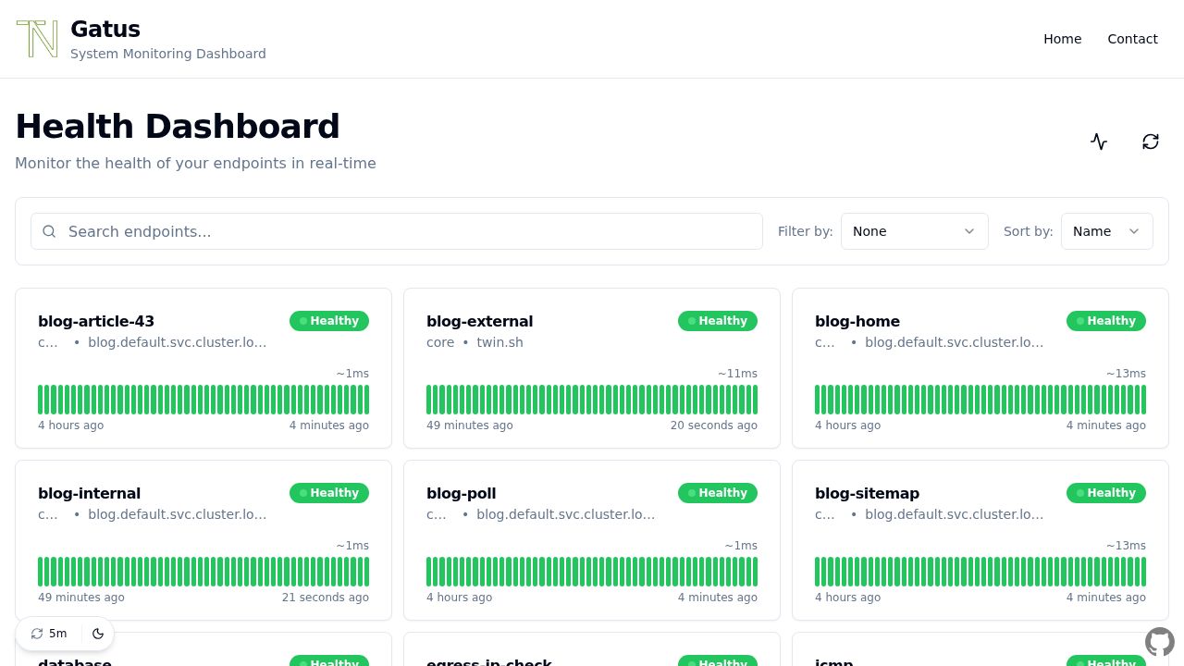Image resolution: width=1184 pixels, height=666 pixels.
Task: Click the Gatus logo icon
Action: (x=37, y=39)
